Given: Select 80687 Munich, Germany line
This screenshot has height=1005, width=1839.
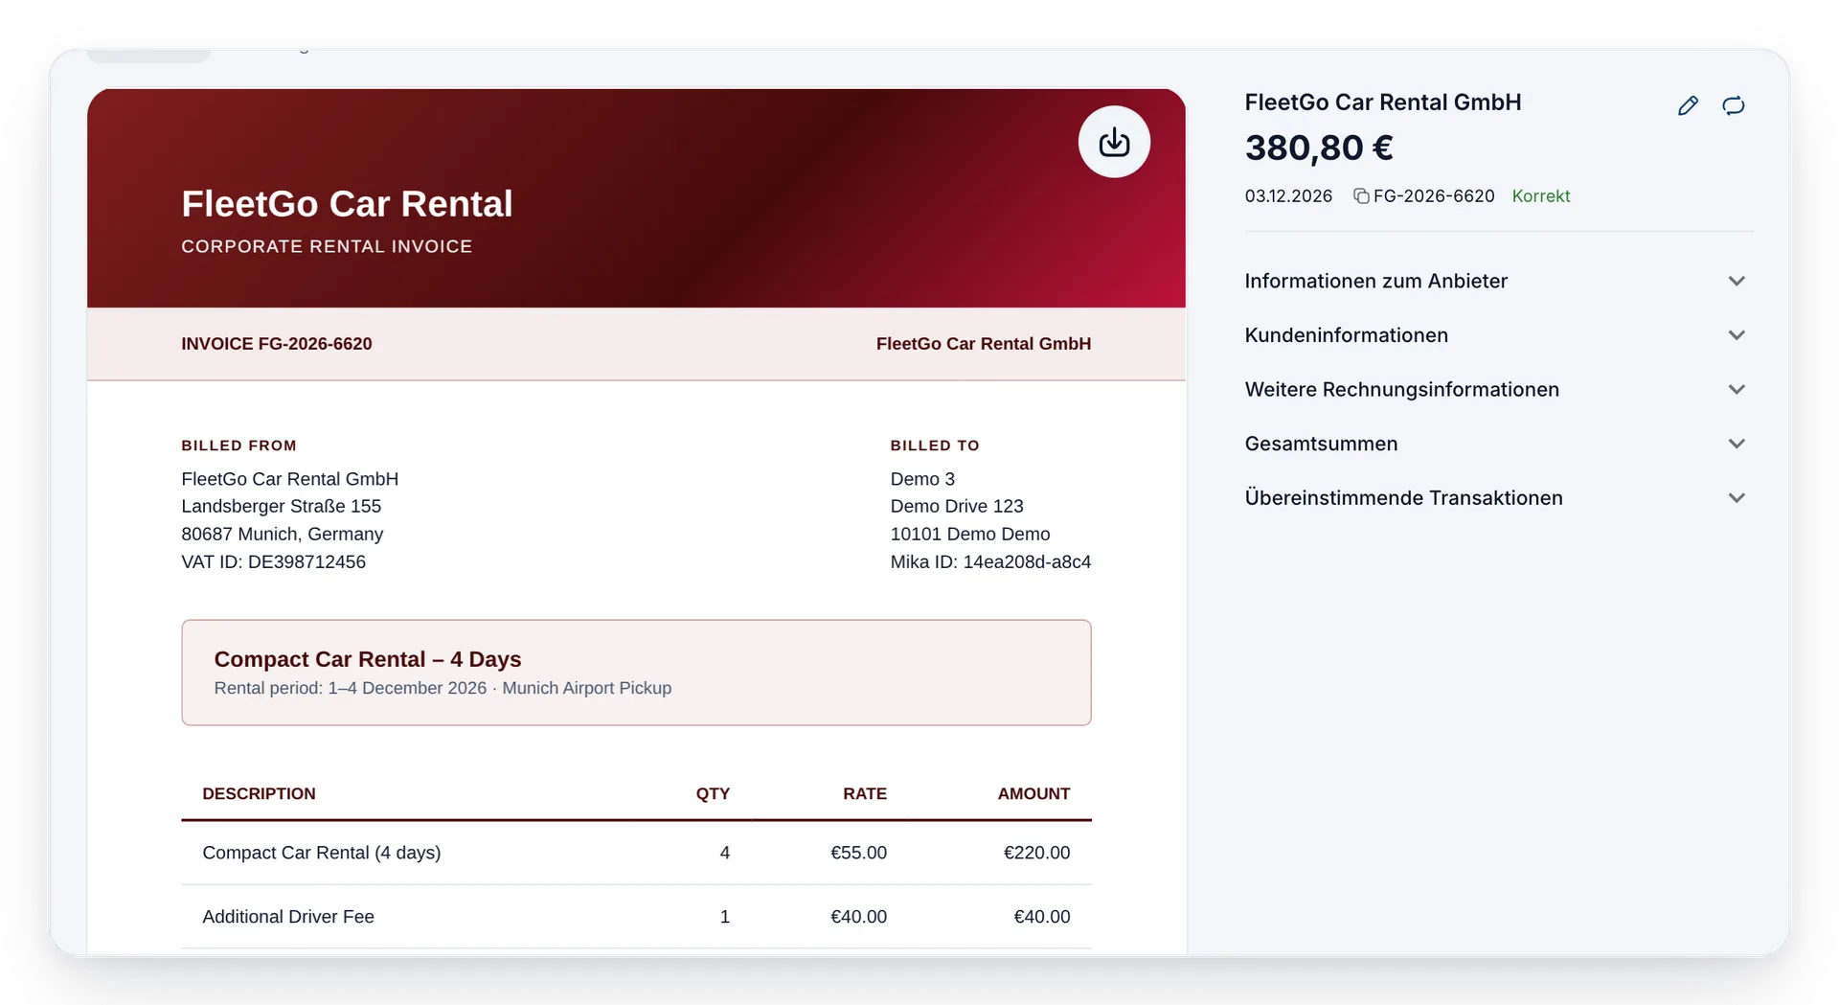Looking at the screenshot, I should pos(282,535).
